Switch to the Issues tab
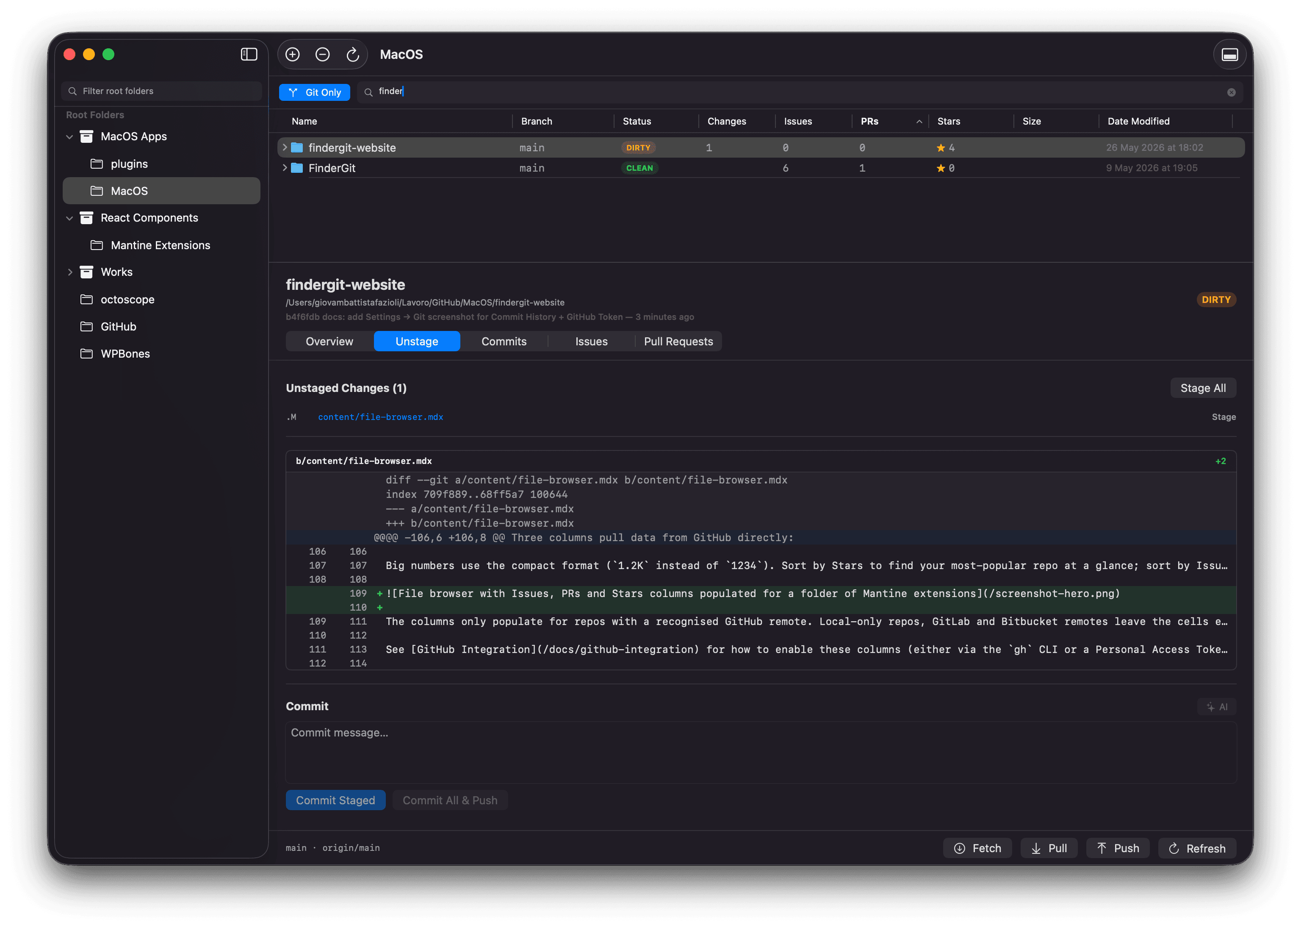1301x928 pixels. click(591, 342)
